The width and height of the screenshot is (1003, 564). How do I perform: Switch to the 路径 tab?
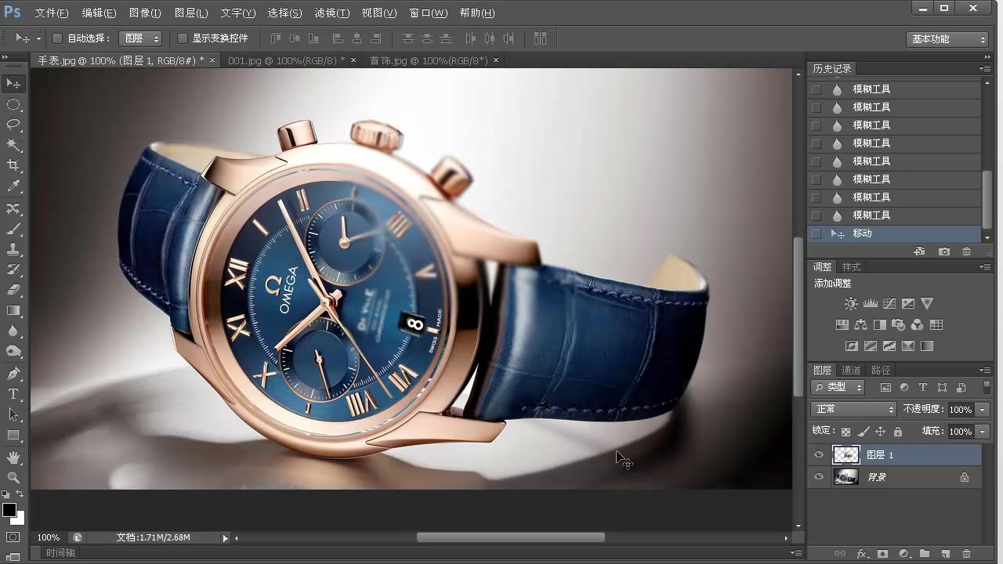click(881, 371)
